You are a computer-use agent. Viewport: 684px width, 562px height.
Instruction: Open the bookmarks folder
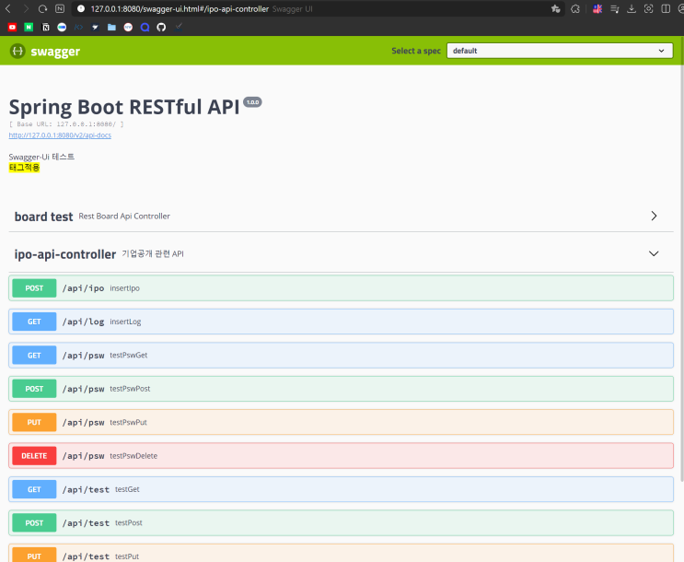click(x=111, y=27)
